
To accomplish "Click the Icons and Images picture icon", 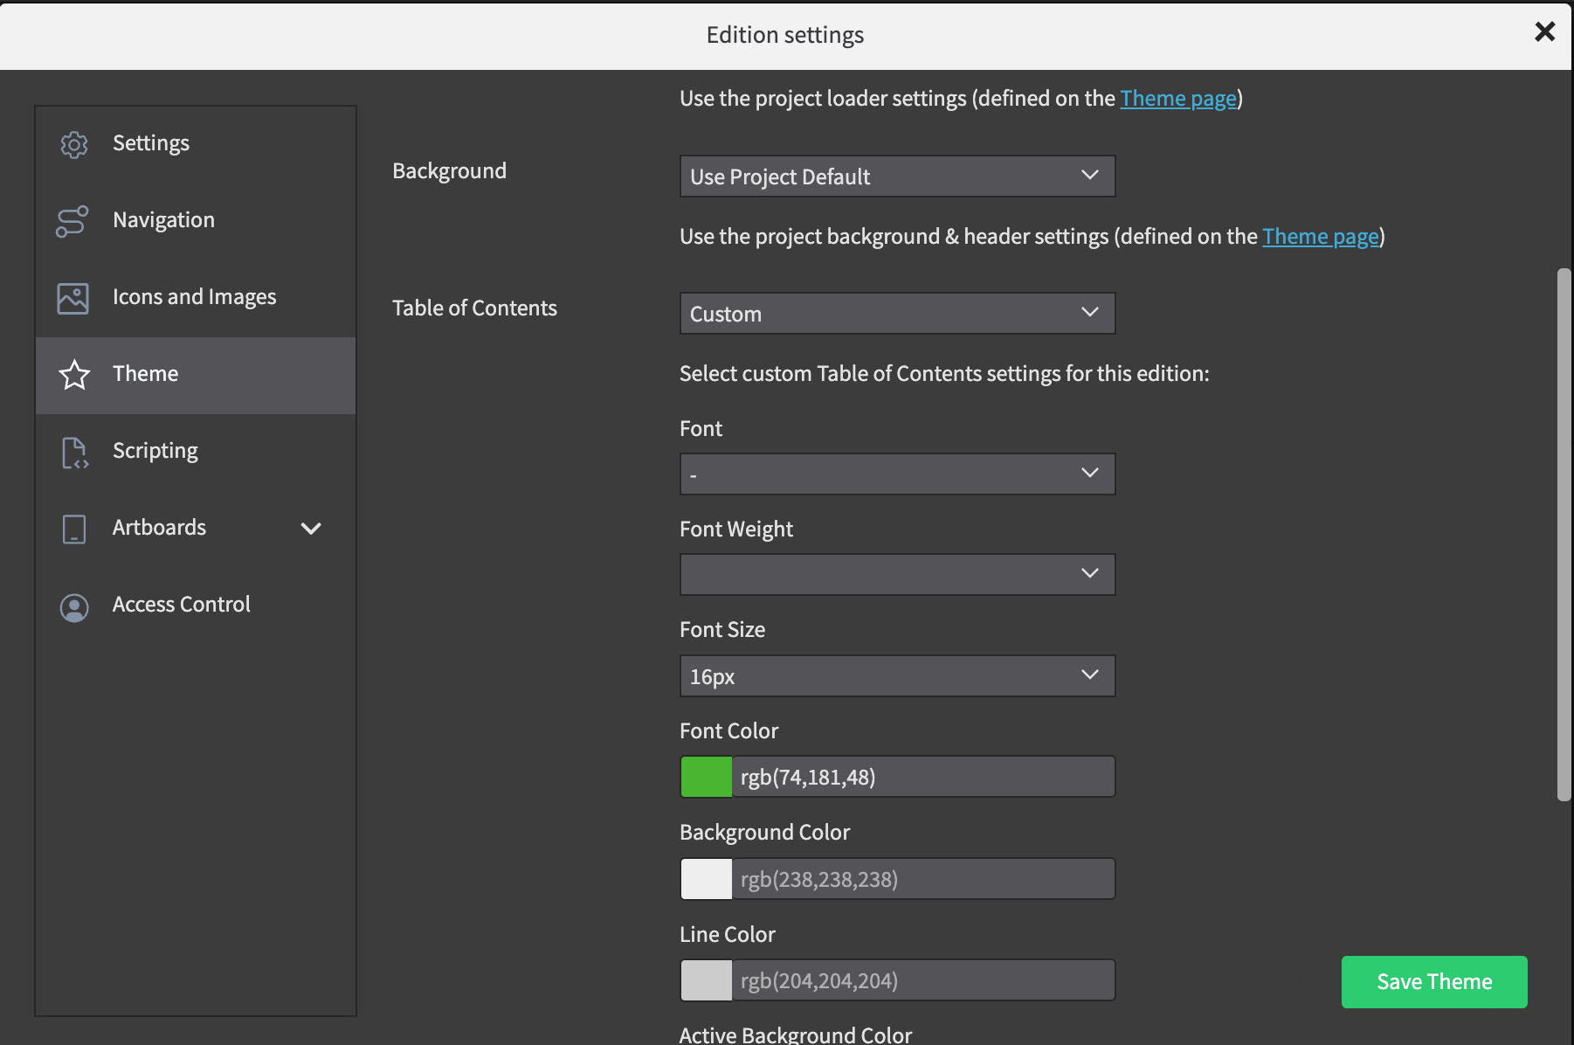I will tap(72, 298).
